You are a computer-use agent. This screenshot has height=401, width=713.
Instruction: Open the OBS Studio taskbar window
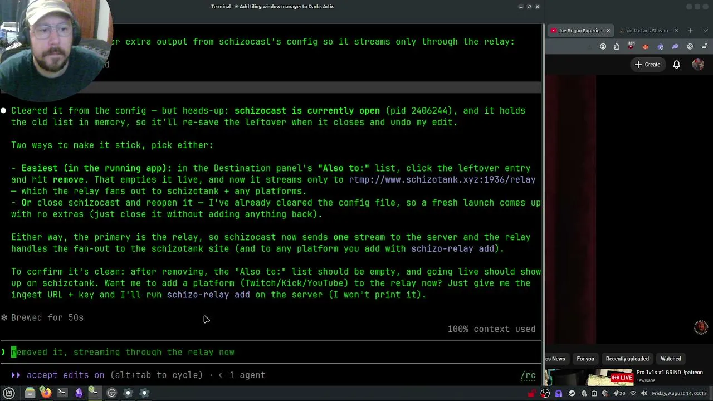tap(111, 393)
